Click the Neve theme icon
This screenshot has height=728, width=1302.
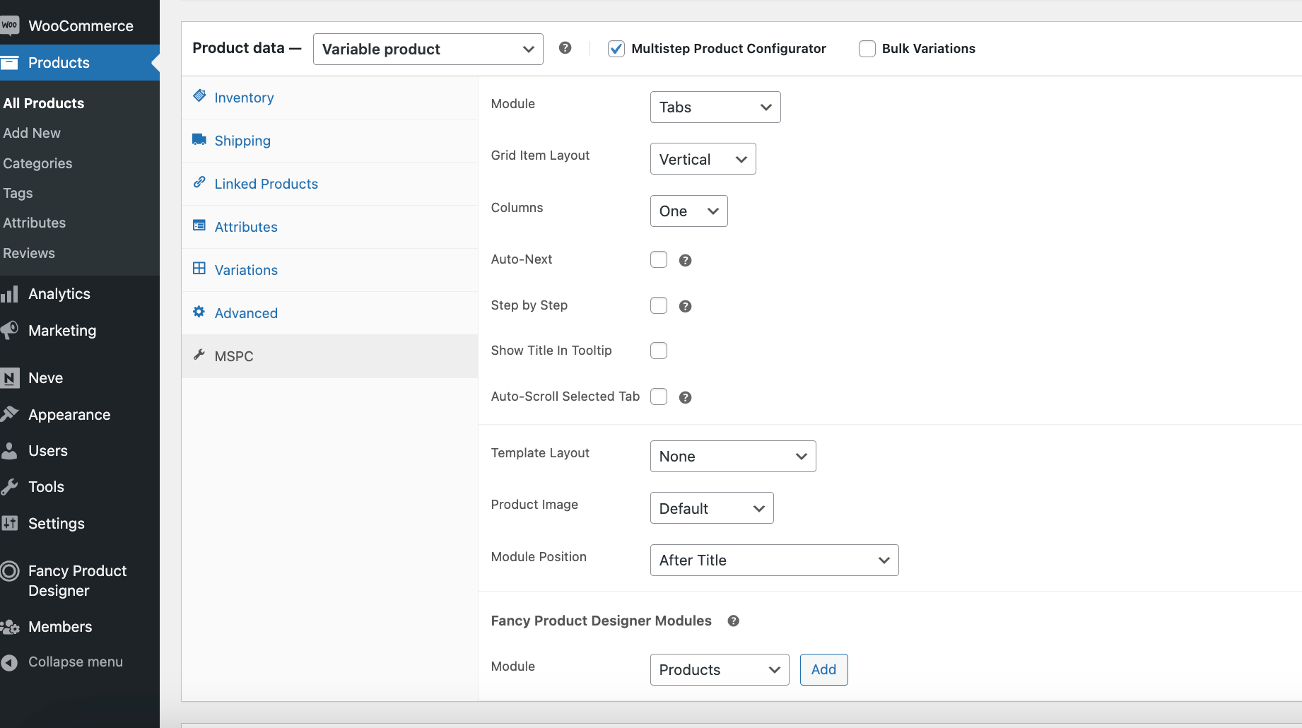(9, 378)
